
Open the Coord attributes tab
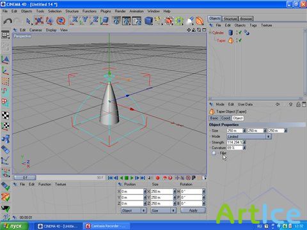pos(226,118)
